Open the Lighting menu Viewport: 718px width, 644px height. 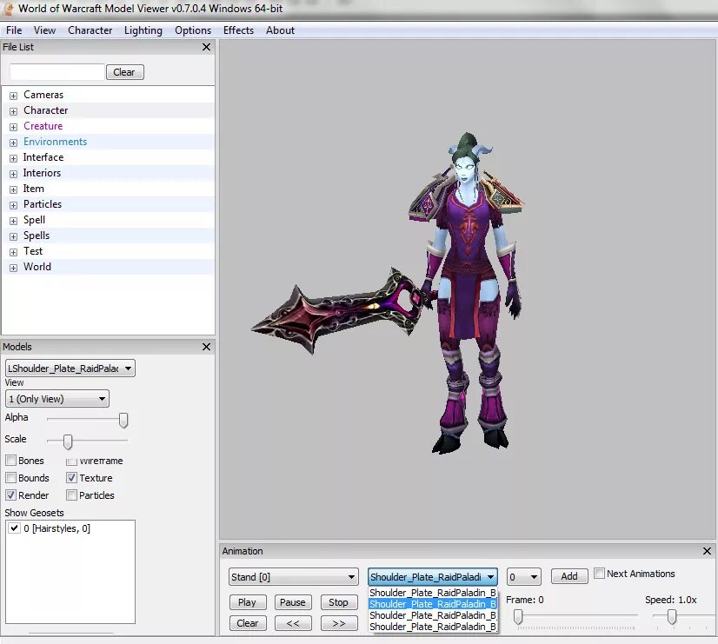coord(143,30)
